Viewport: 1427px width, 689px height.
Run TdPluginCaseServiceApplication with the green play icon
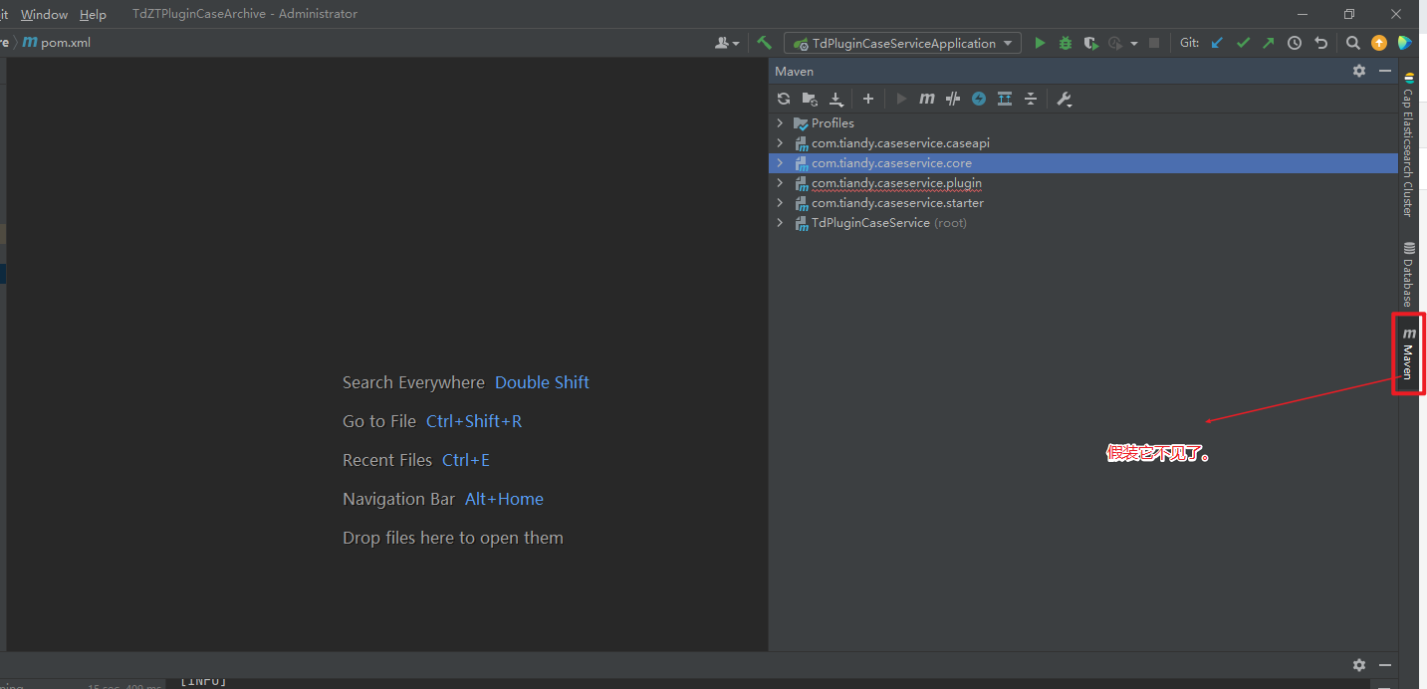point(1040,43)
